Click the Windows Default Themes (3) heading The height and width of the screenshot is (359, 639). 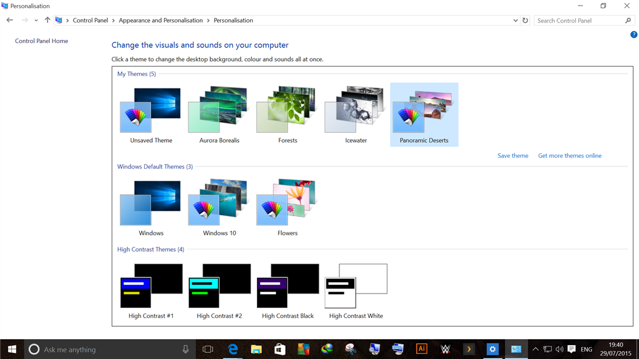155,166
